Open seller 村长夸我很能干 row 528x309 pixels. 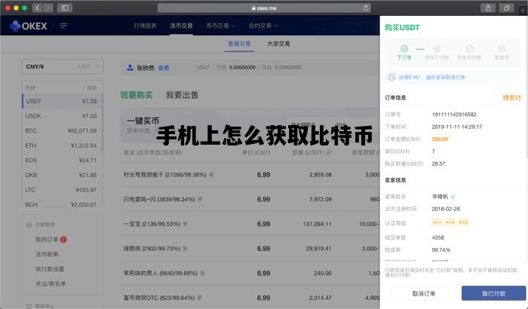[x=251, y=175]
